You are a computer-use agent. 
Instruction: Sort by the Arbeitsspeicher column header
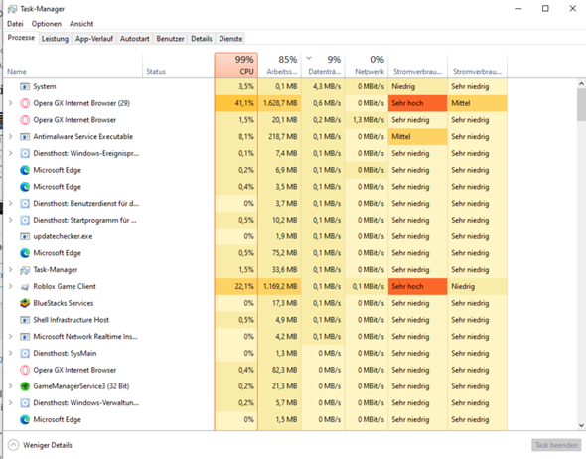[x=279, y=66]
